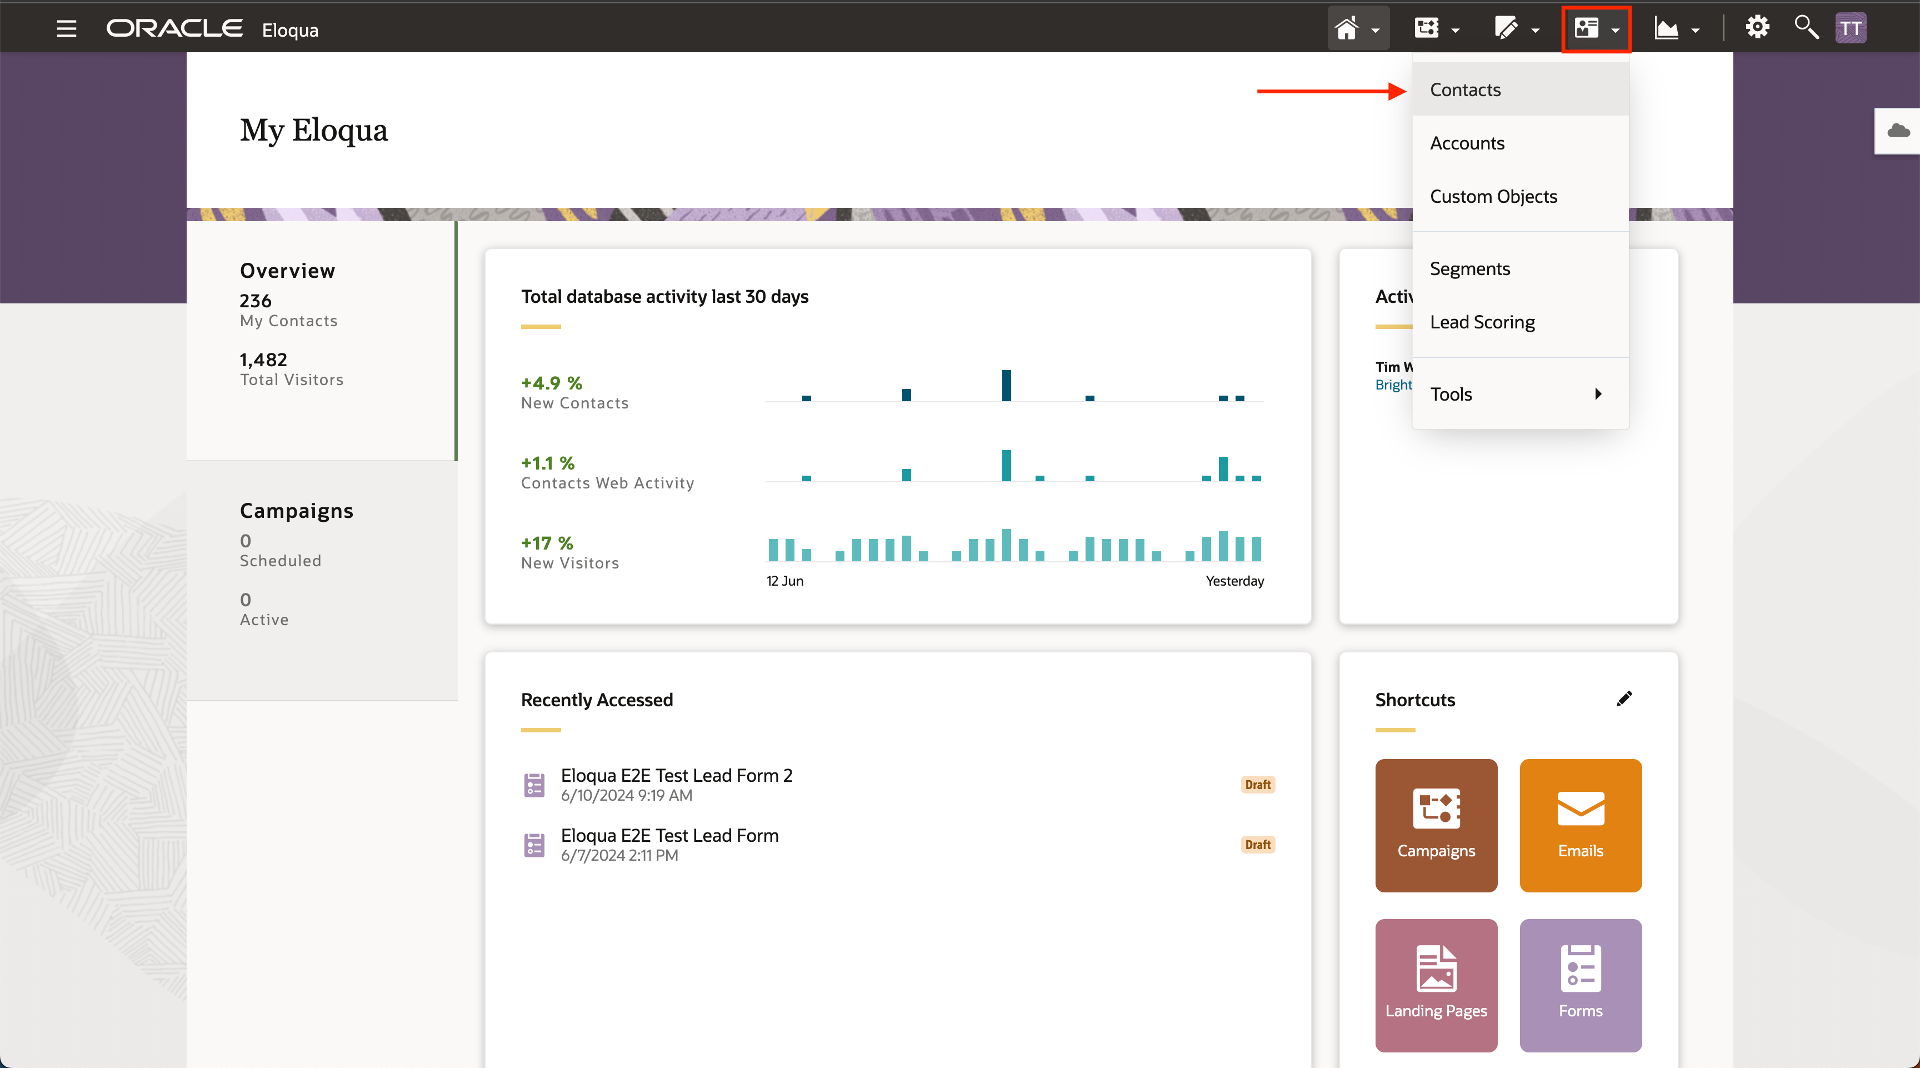Viewport: 1920px width, 1068px height.
Task: Click the Landing Pages shortcut tile
Action: 1436,985
